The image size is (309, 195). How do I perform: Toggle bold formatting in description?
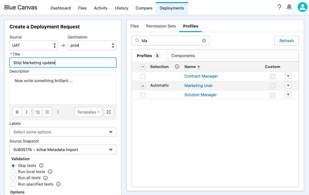coord(17,112)
